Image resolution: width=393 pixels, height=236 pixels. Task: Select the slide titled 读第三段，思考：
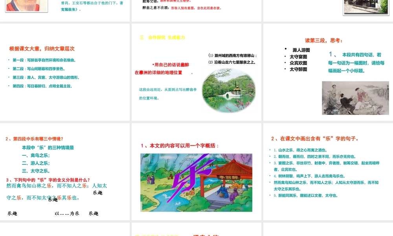(328, 72)
